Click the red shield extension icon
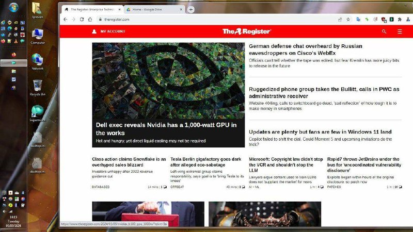 (x=384, y=20)
